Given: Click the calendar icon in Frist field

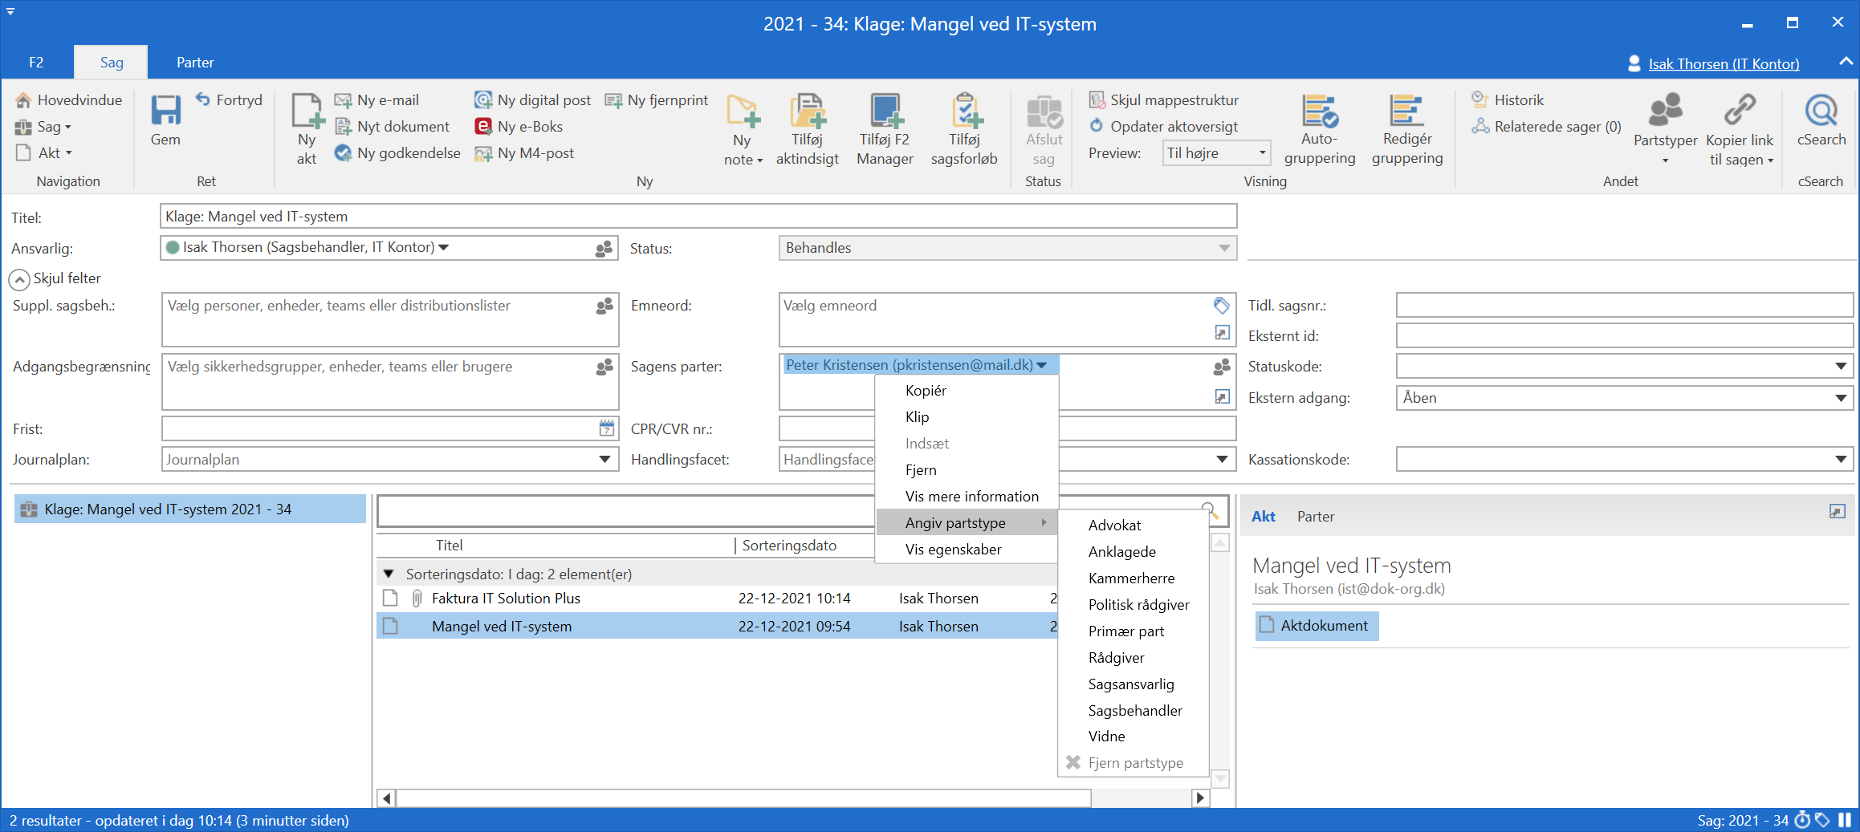Looking at the screenshot, I should click(x=607, y=428).
